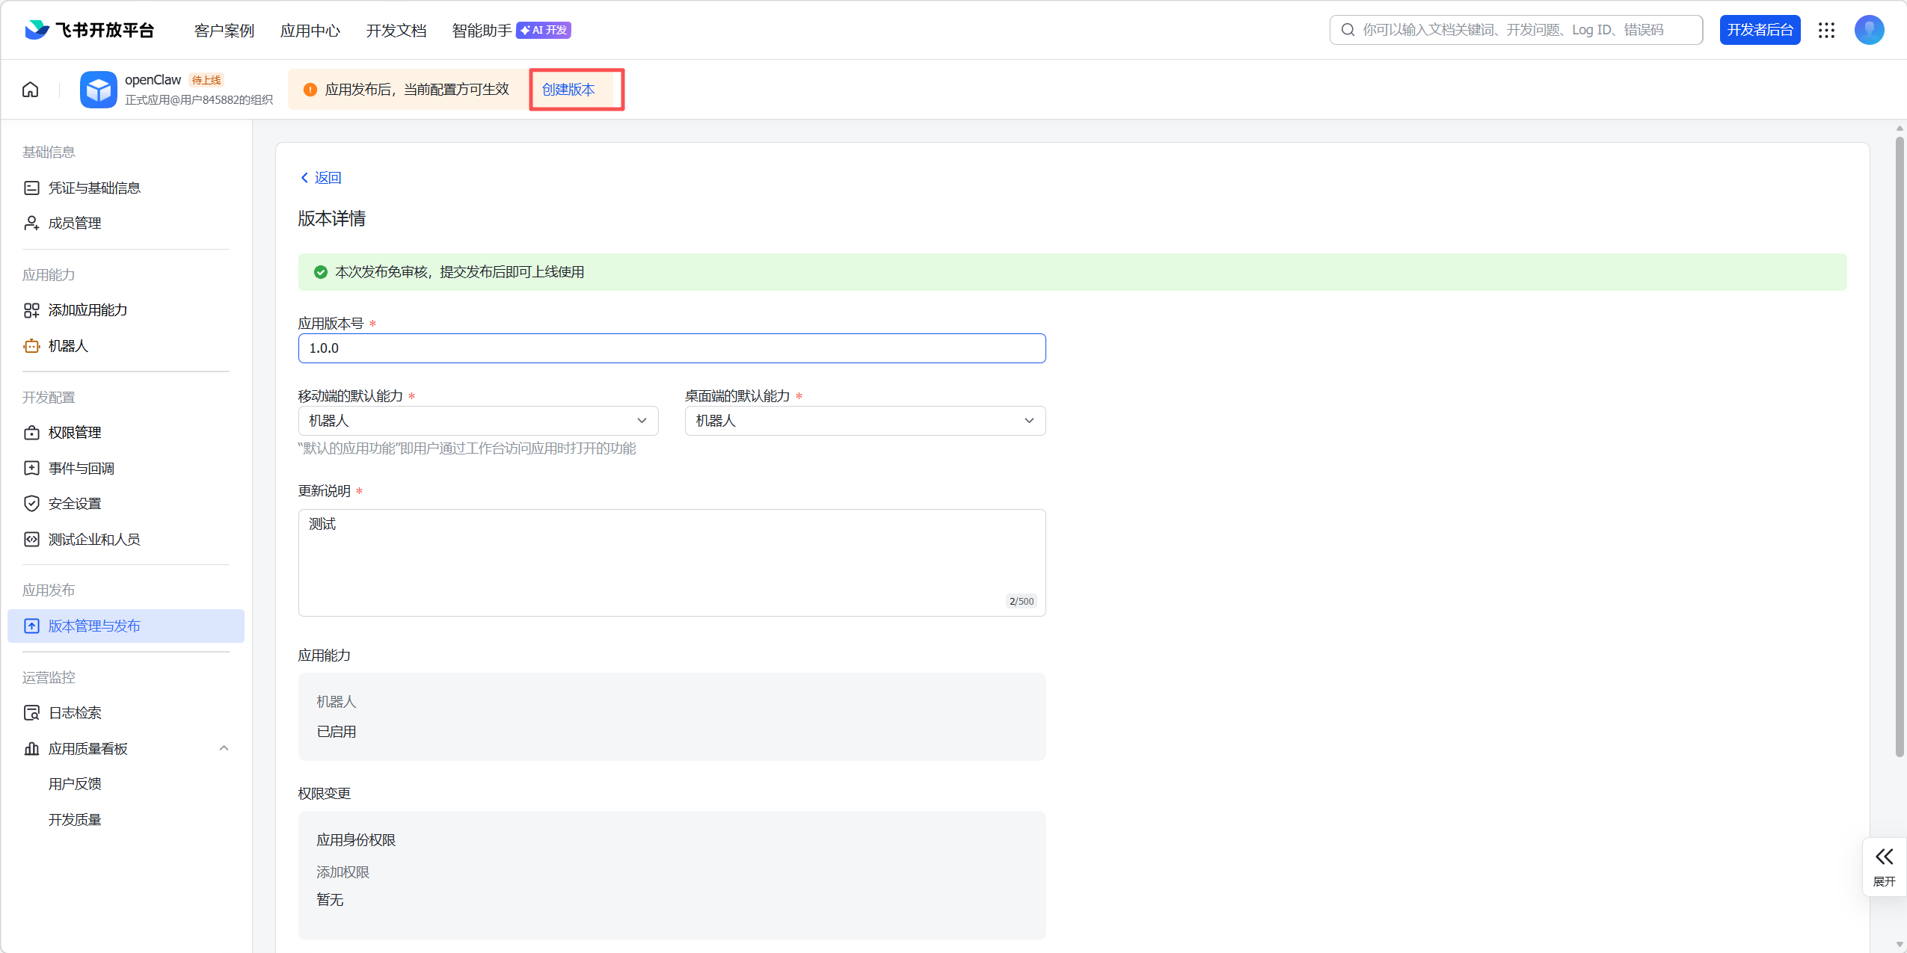This screenshot has height=953, width=1907.
Task: Open the desktop default ability dropdown
Action: pyautogui.click(x=865, y=421)
